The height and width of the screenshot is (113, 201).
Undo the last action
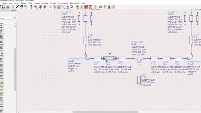(x=21, y=7)
